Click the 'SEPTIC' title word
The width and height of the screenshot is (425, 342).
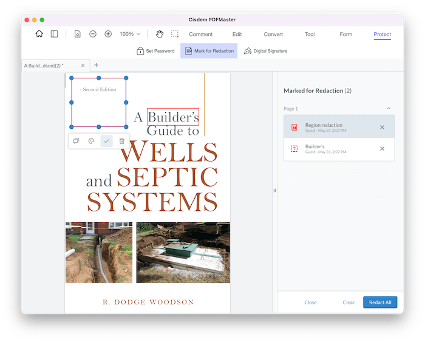168,177
